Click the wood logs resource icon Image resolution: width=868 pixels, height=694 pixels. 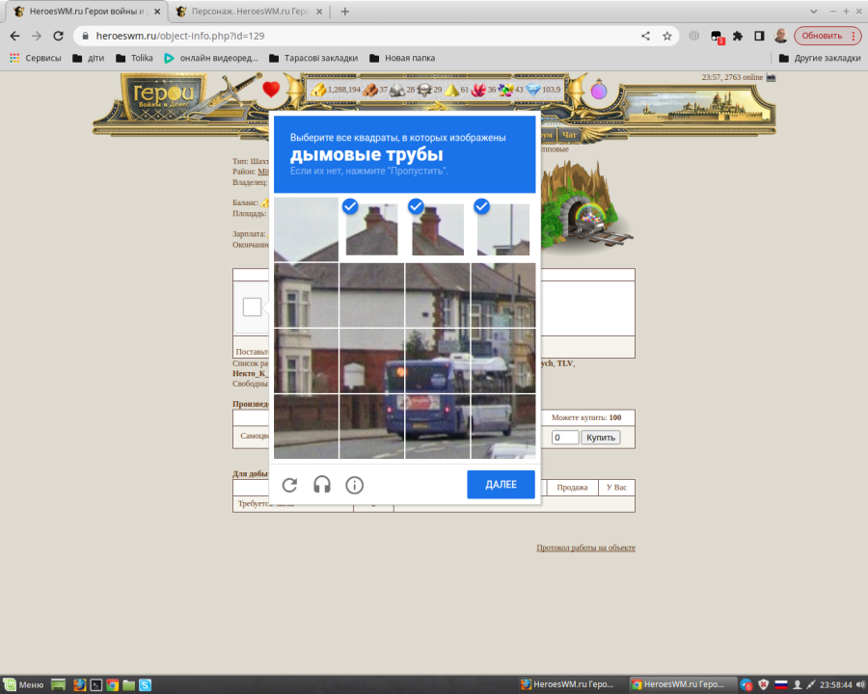coord(369,90)
